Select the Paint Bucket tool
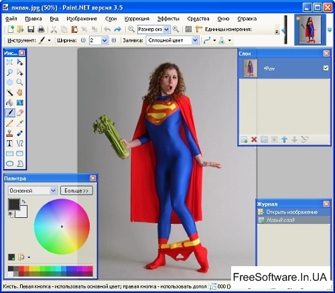 (x=9, y=103)
